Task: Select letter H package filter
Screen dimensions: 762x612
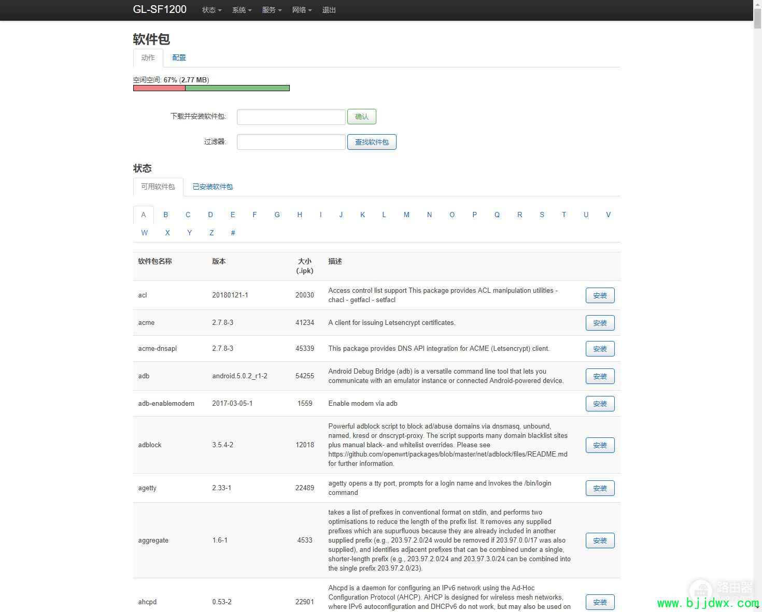Action: pyautogui.click(x=300, y=215)
